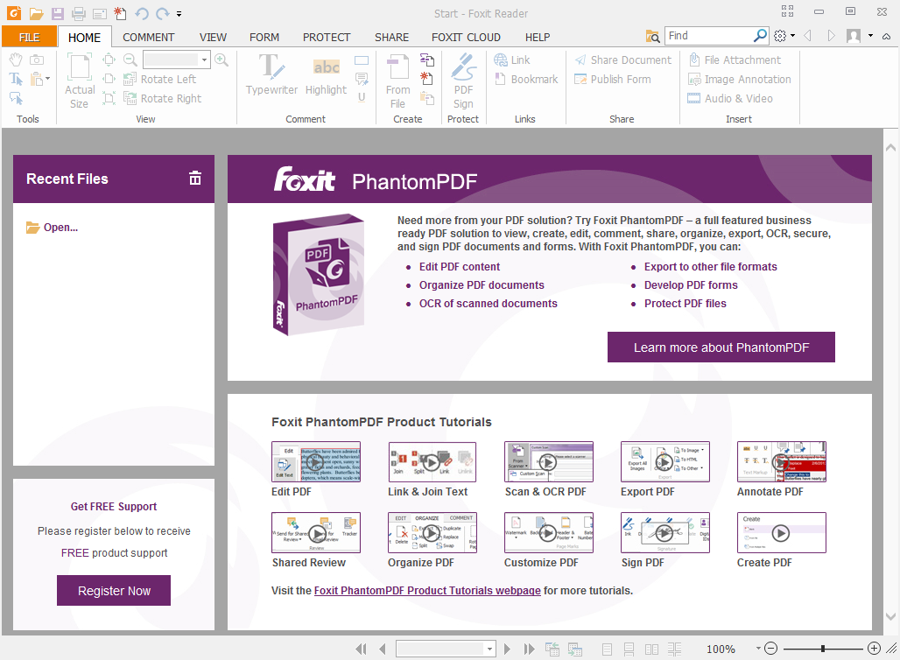Go to first page in status bar
900x660 pixels.
point(361,649)
